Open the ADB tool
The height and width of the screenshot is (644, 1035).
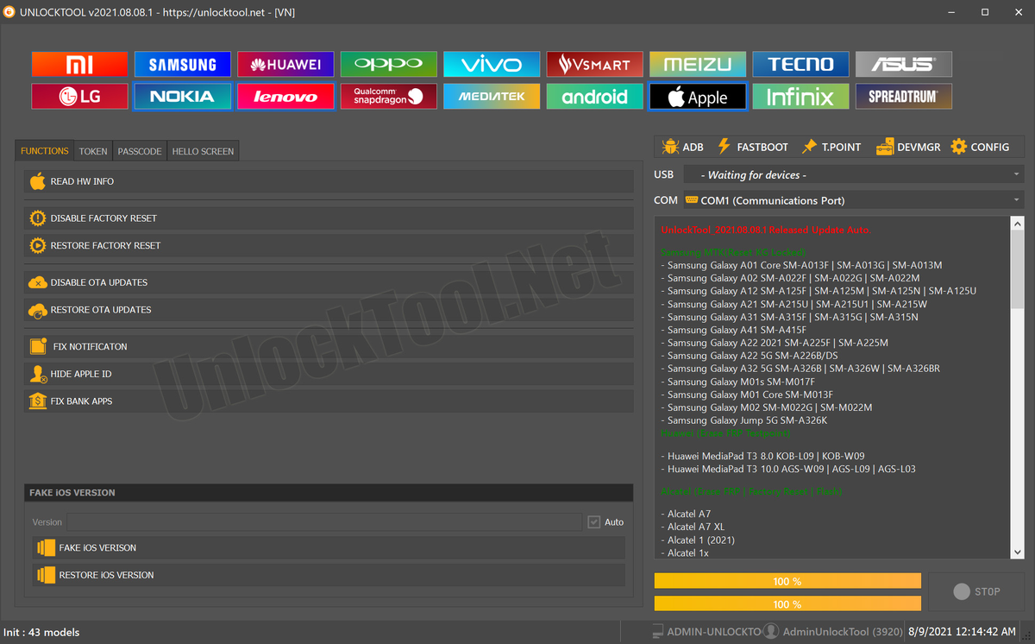pyautogui.click(x=682, y=147)
